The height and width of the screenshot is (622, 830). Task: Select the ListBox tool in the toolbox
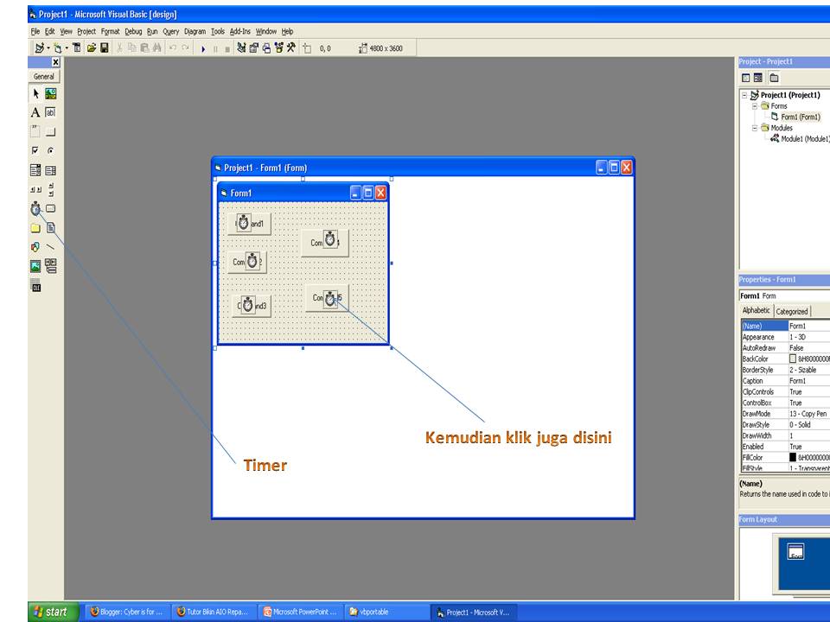(x=51, y=170)
